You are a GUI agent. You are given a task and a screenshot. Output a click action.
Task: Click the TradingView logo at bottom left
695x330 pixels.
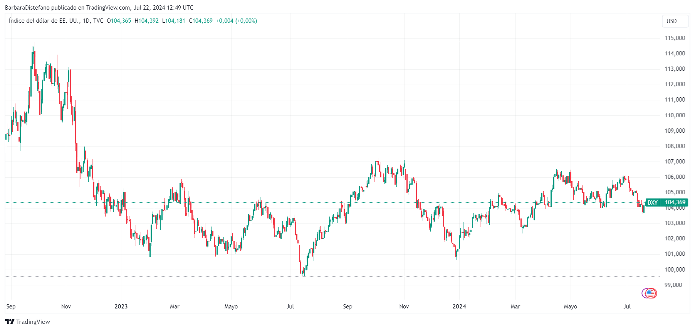[x=27, y=322]
